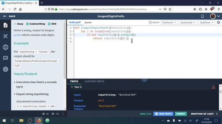Open the Windows Start menu
The image size is (222, 124).
(x=4, y=121)
